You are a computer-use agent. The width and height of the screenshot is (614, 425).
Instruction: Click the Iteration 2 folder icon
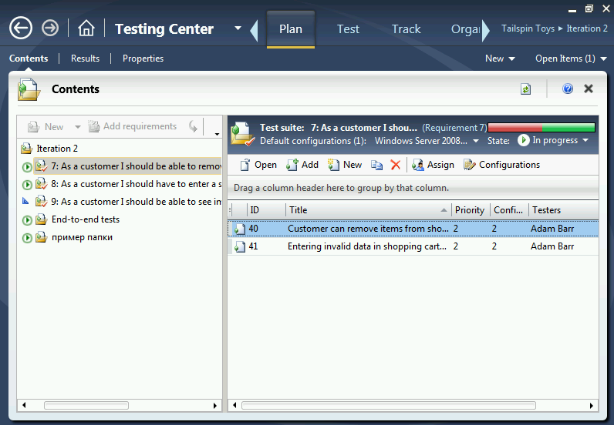click(x=26, y=148)
